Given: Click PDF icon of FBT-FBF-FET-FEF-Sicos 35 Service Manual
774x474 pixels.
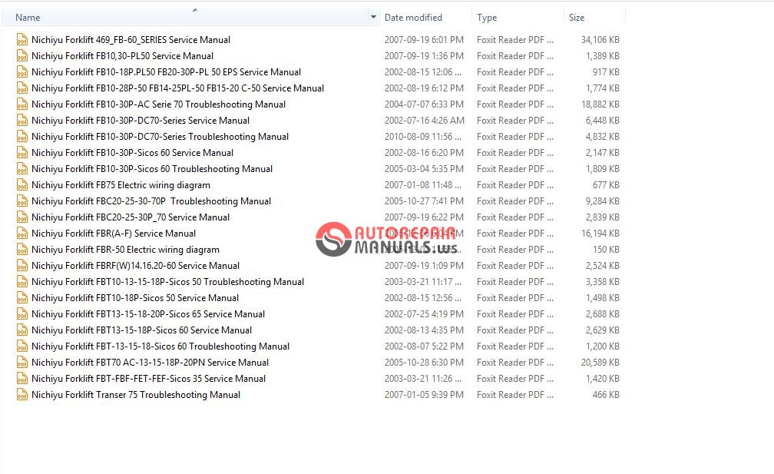Looking at the screenshot, I should point(21,378).
